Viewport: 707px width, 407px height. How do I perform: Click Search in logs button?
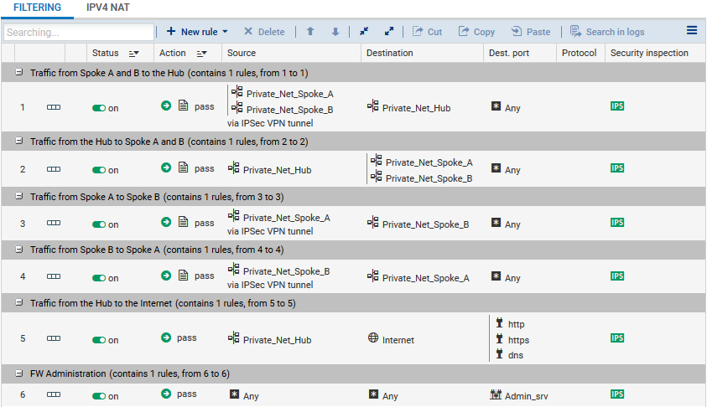(x=607, y=32)
